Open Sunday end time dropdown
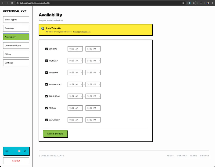The height and width of the screenshot is (167, 215). (x=93, y=49)
